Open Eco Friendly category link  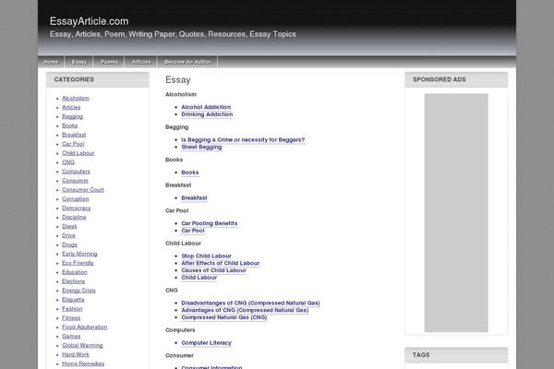78,264
